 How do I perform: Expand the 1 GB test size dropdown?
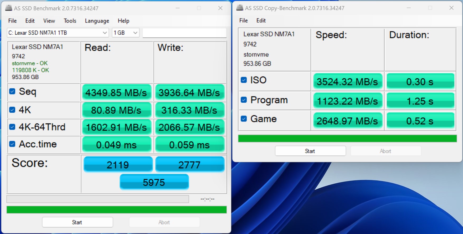point(126,33)
